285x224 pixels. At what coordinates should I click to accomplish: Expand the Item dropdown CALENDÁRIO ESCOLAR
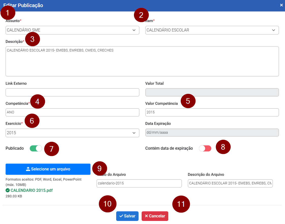coord(212,30)
